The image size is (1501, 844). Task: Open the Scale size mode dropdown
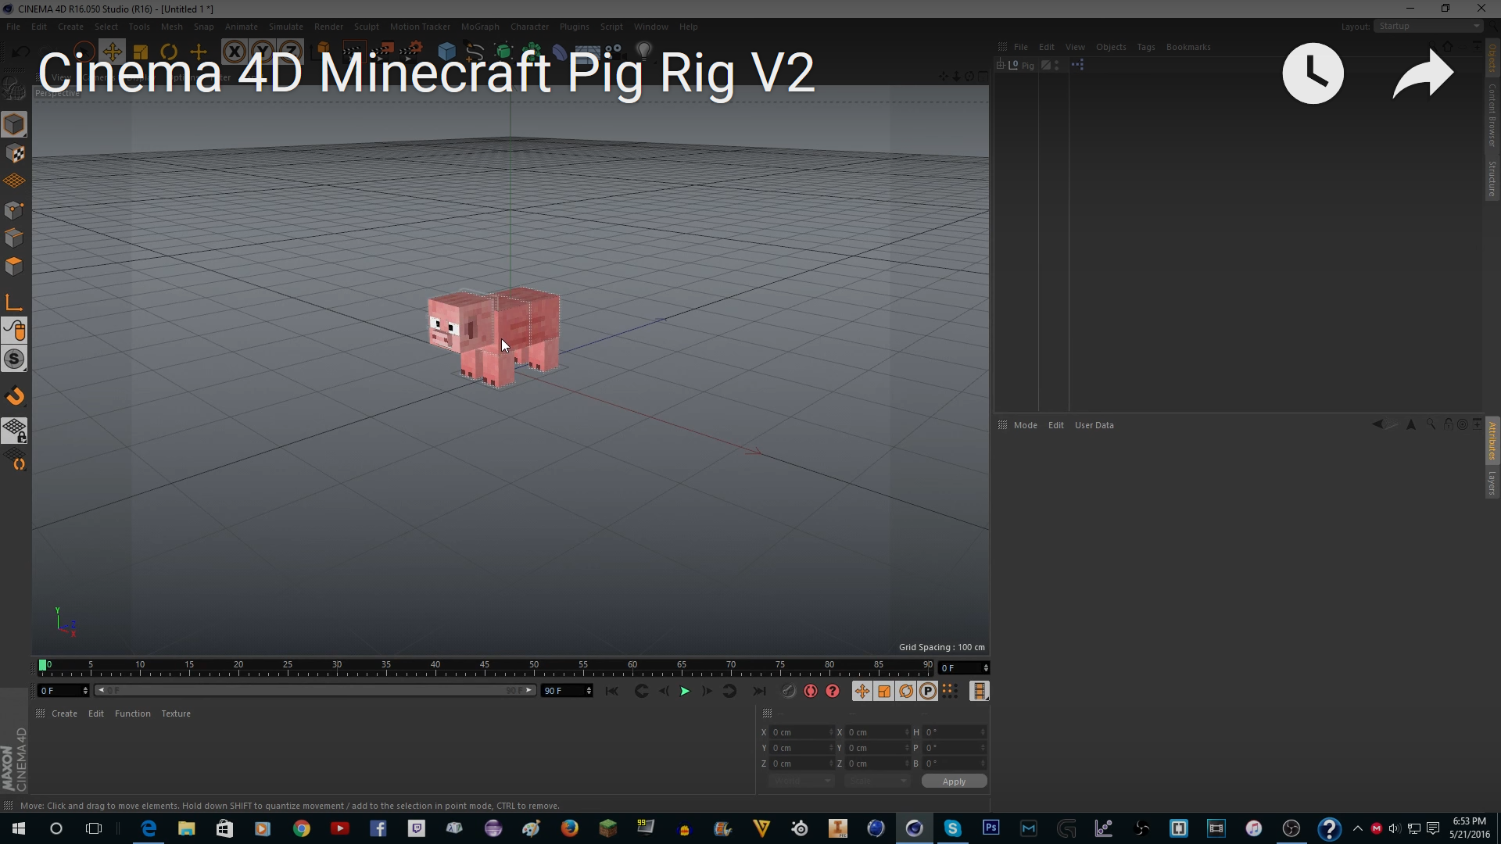point(877,781)
